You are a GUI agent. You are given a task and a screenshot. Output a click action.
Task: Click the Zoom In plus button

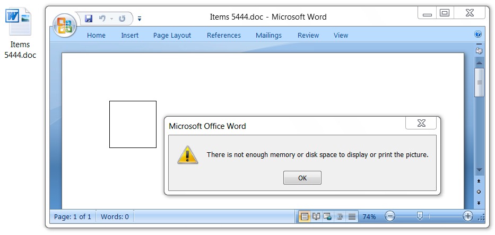tap(467, 216)
